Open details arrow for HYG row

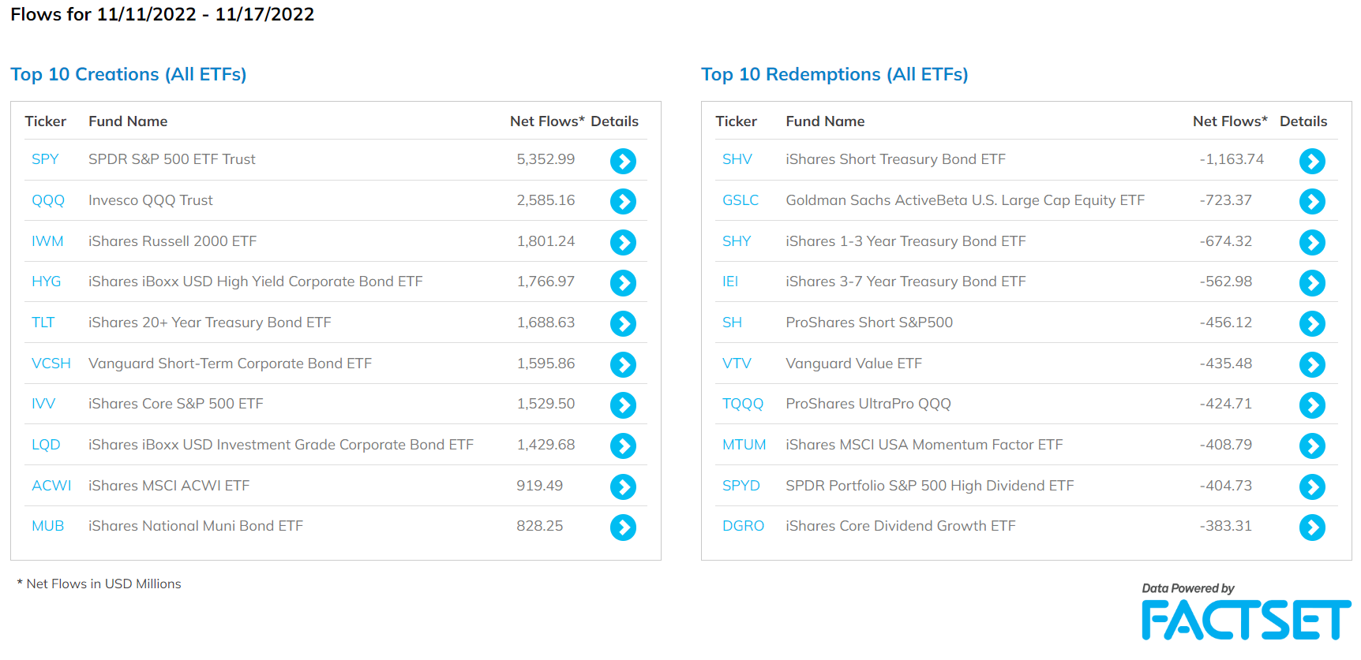pos(623,282)
